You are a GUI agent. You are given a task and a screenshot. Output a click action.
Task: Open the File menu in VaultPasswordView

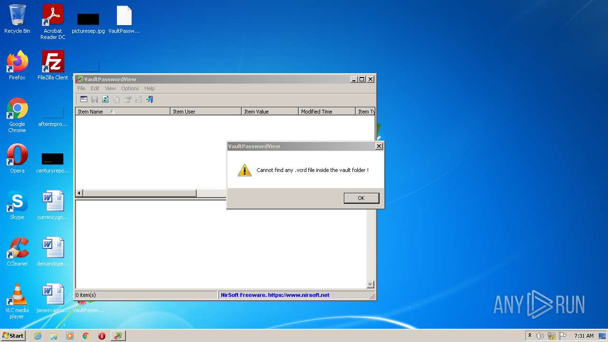(x=81, y=88)
